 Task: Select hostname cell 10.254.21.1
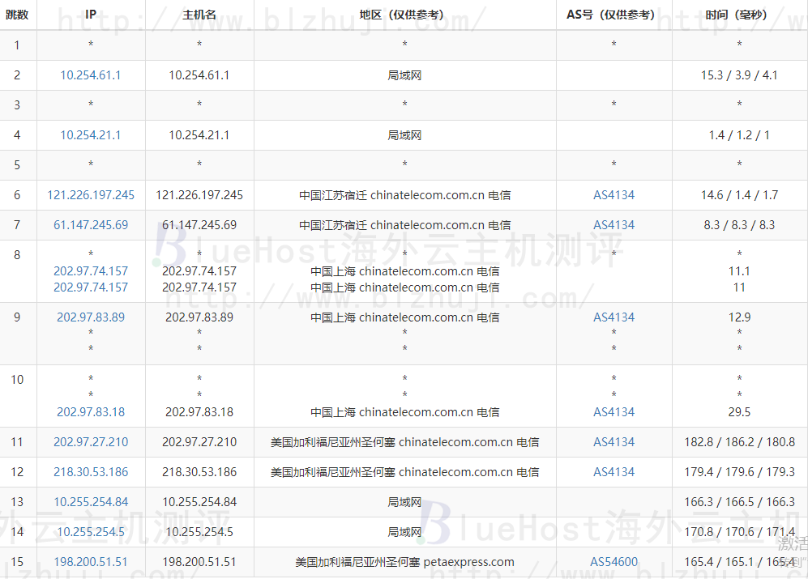(199, 135)
